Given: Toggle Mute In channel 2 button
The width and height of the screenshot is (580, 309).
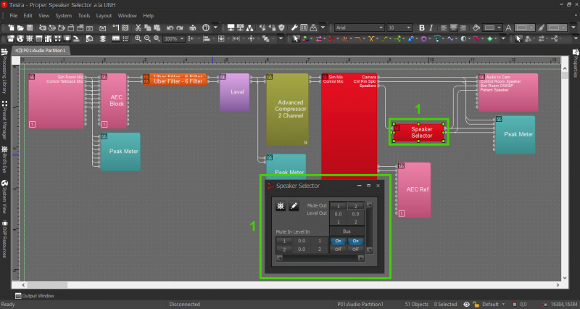Looking at the screenshot, I should [x=284, y=250].
